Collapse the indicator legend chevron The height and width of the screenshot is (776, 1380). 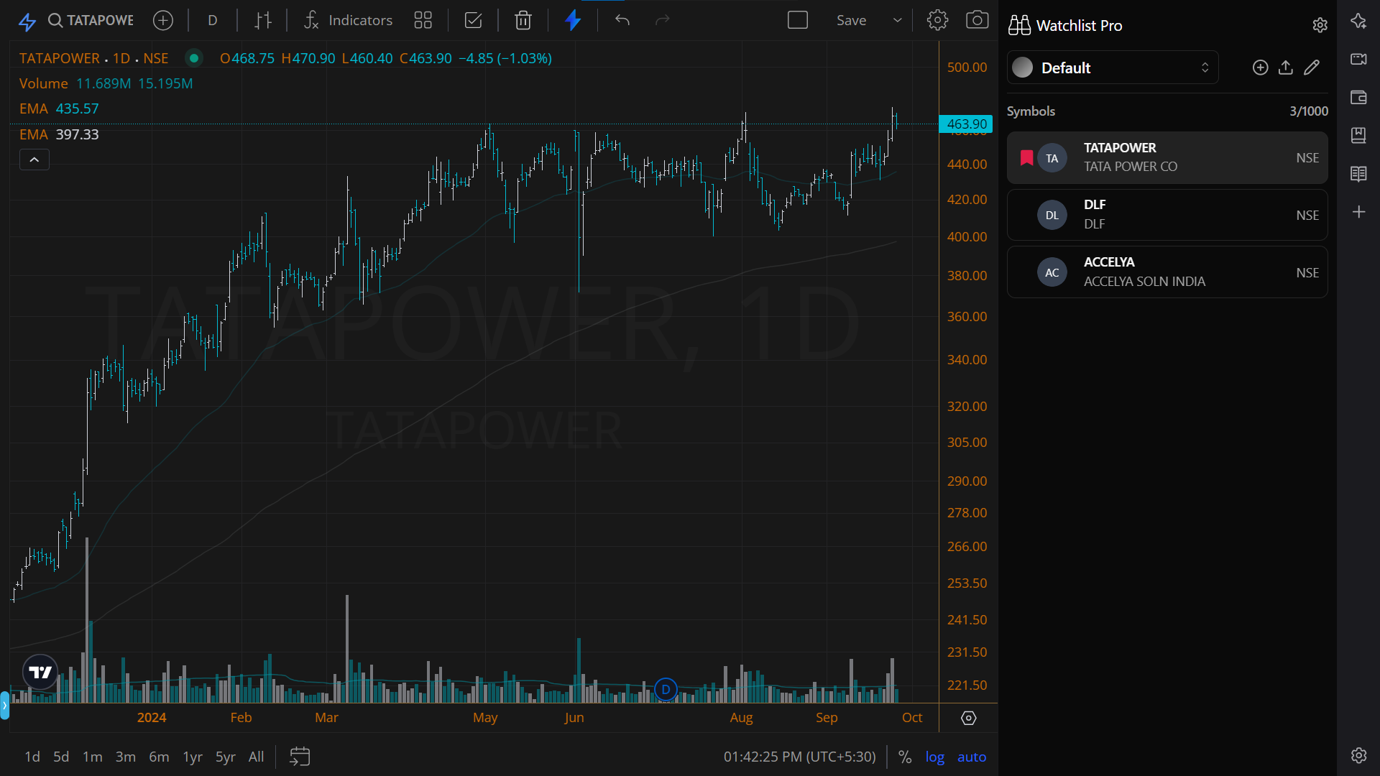click(x=34, y=160)
